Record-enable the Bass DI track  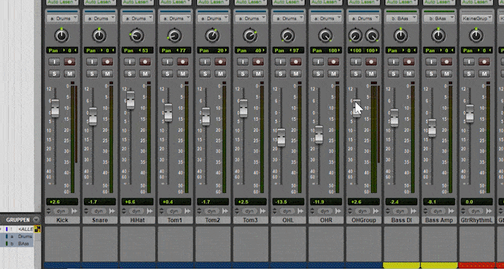click(x=409, y=62)
